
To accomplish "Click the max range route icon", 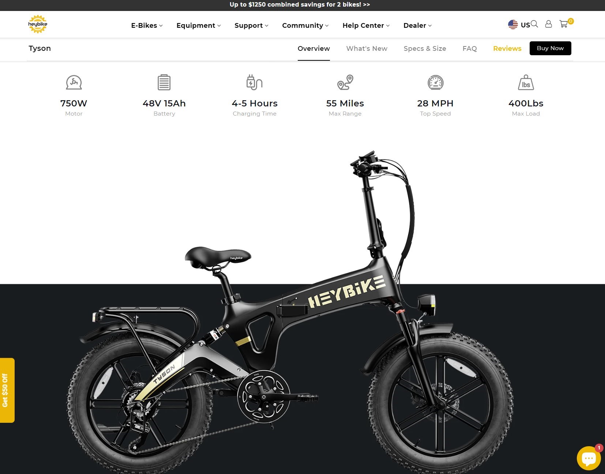I will pyautogui.click(x=345, y=82).
